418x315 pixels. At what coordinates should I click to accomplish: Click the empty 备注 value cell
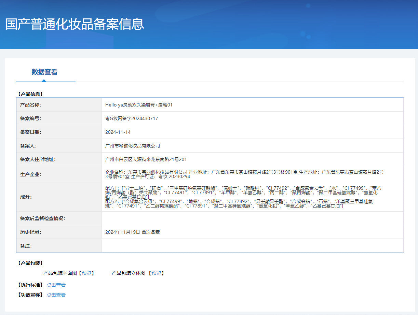tap(252, 246)
